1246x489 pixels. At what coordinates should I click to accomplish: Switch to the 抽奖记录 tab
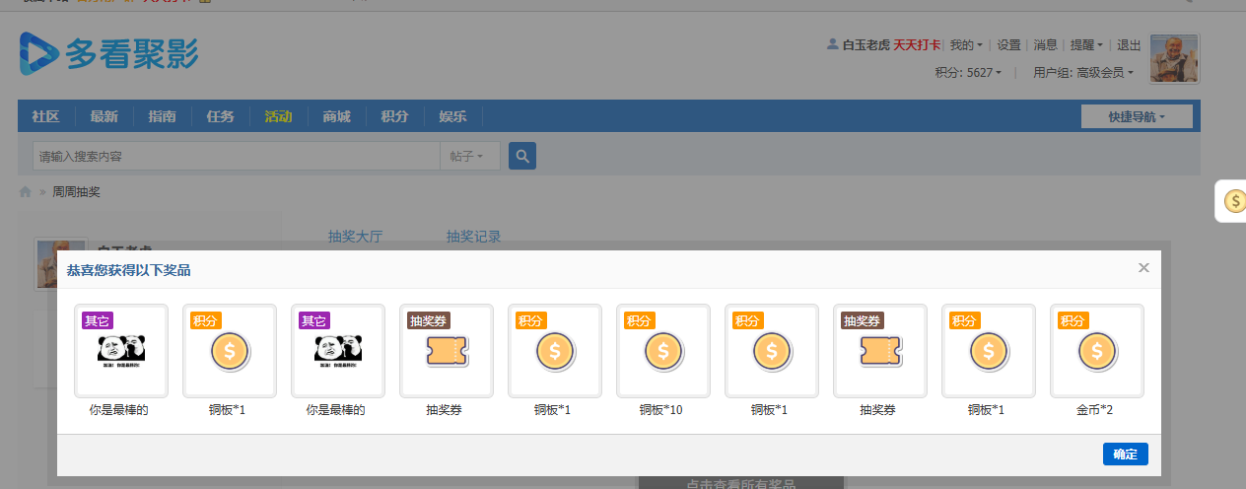pos(473,237)
